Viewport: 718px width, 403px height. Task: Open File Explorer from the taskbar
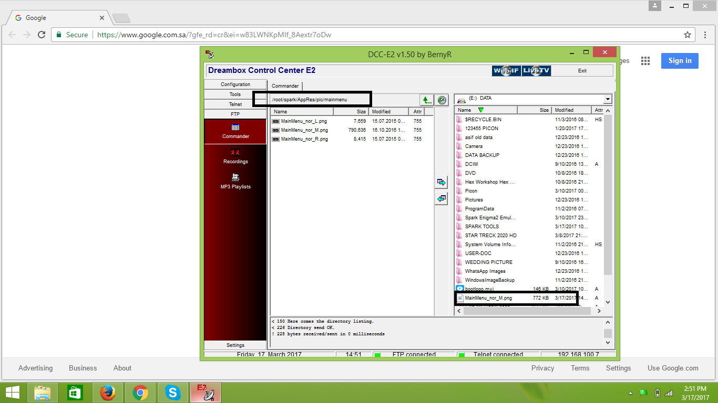click(43, 393)
